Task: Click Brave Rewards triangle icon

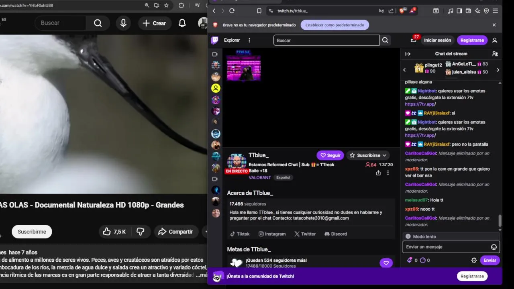Action: pos(412,11)
